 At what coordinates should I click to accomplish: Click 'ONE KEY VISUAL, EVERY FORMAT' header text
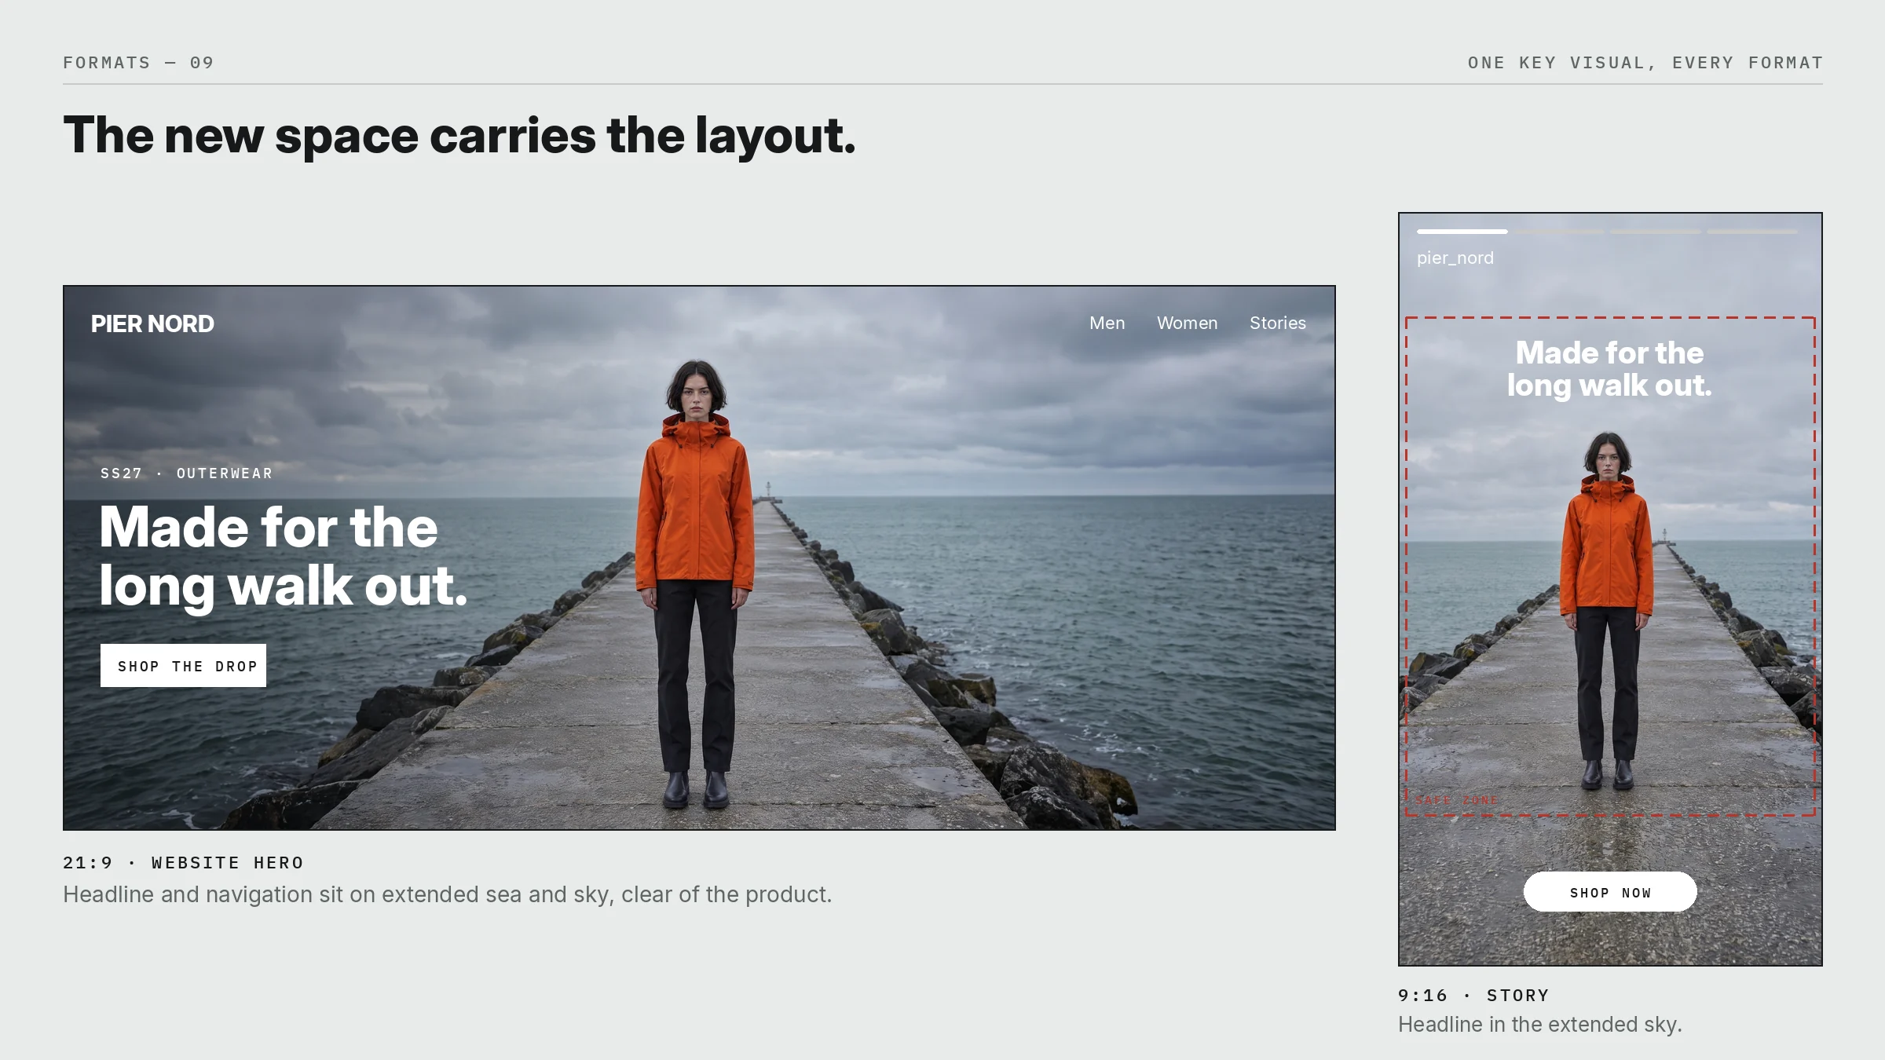[1645, 63]
